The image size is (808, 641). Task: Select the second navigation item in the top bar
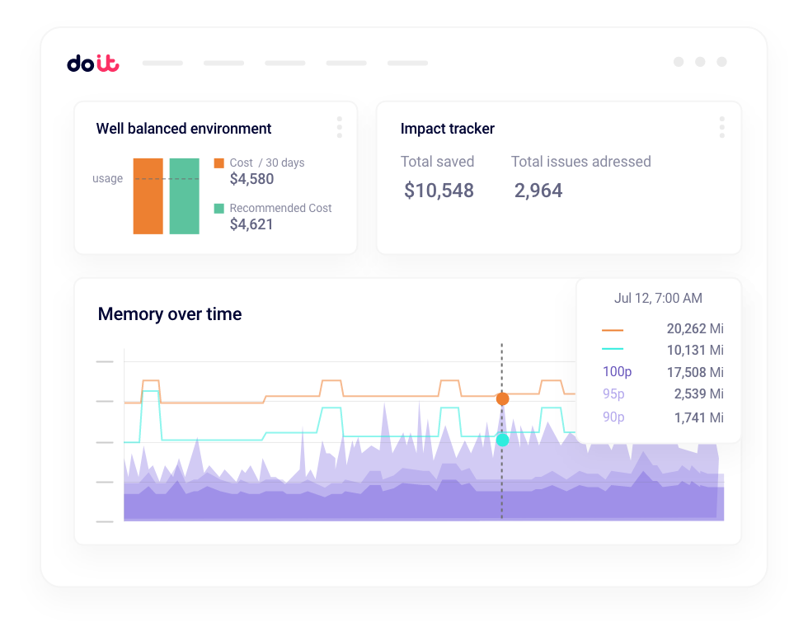[x=223, y=62]
